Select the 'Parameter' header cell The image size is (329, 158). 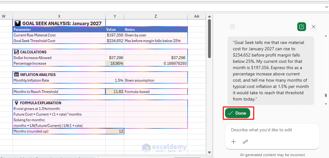click(x=59, y=30)
